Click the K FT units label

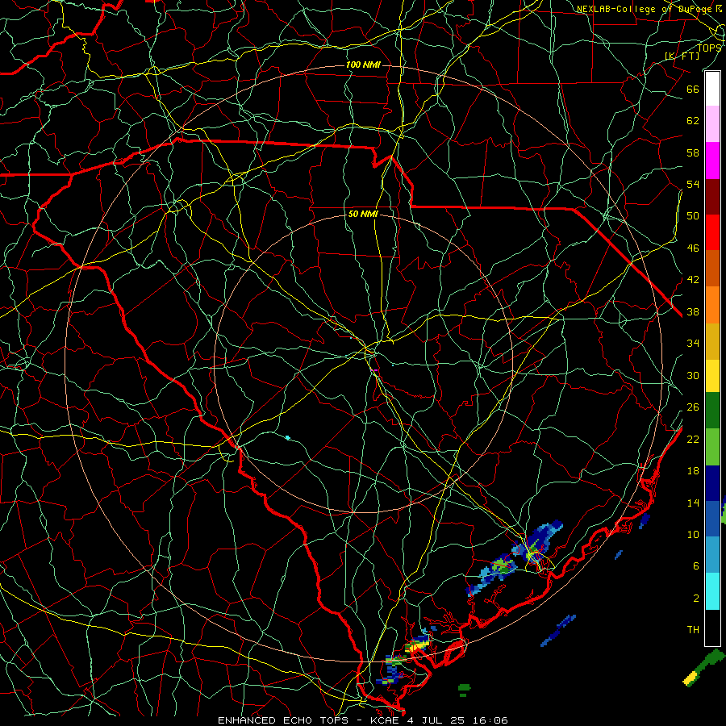682,56
